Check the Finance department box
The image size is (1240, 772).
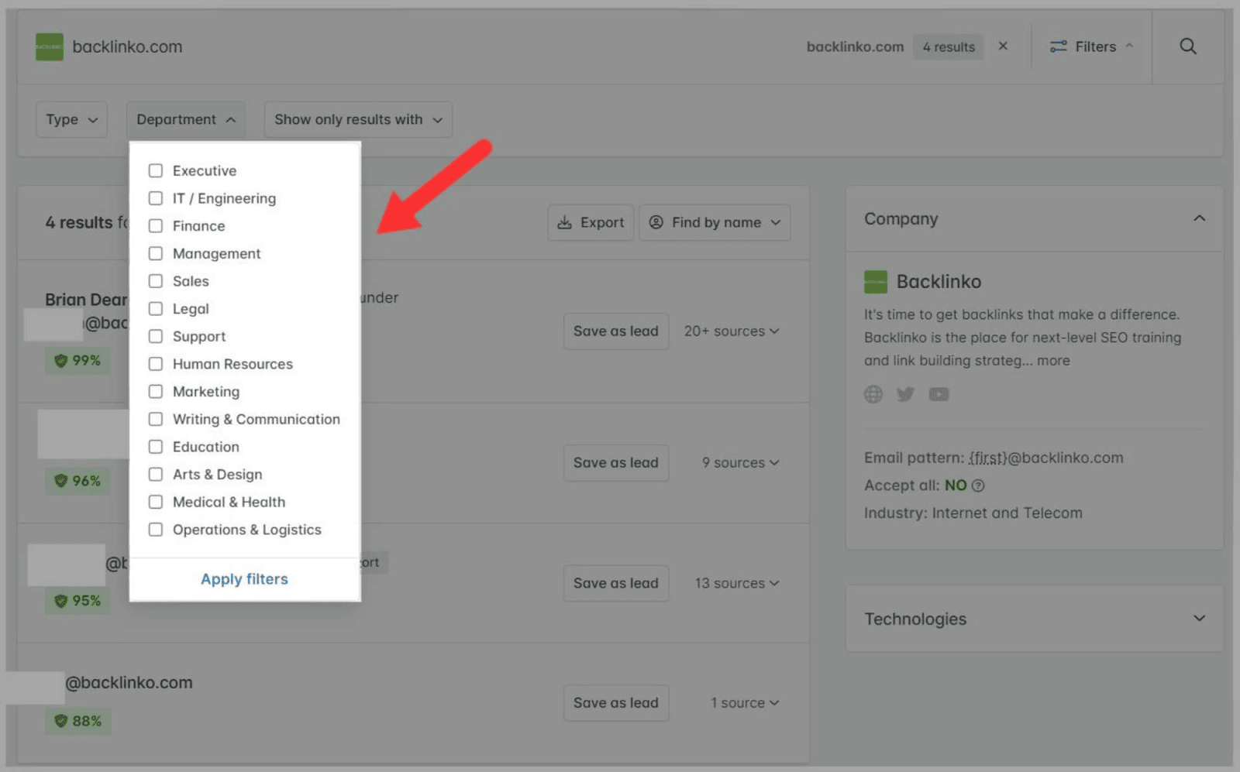[x=156, y=226]
